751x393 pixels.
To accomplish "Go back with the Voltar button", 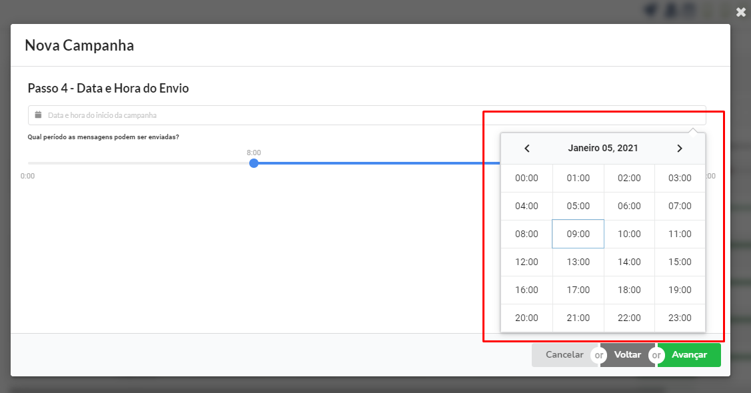I will pos(628,355).
